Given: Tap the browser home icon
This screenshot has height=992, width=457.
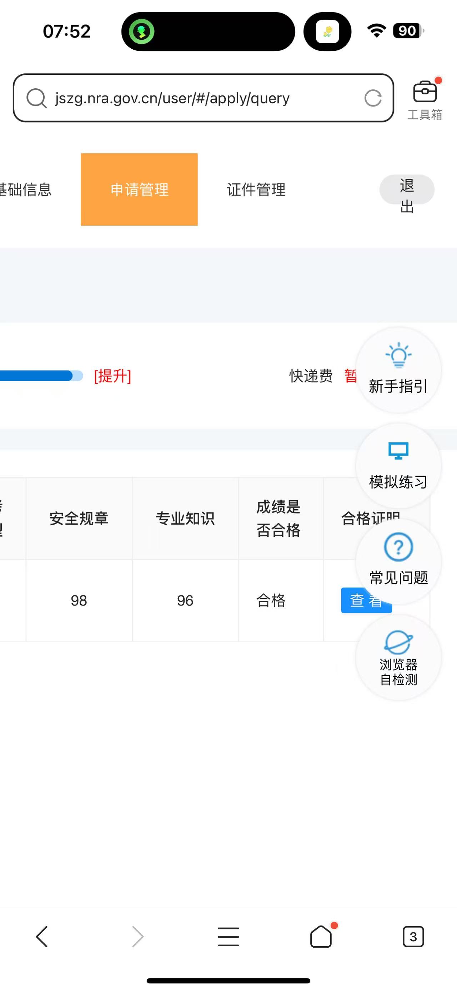Looking at the screenshot, I should pos(321,936).
